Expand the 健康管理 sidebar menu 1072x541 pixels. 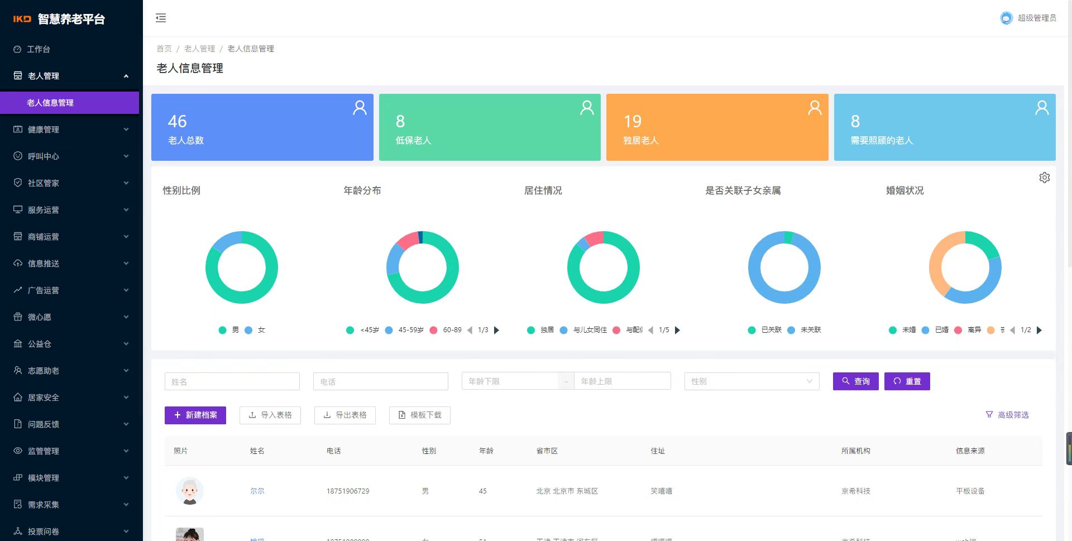[x=70, y=130]
